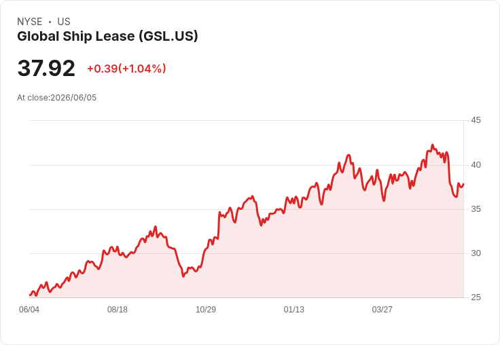500x345 pixels.
Task: Click the NYSE exchange label
Action: (30, 22)
